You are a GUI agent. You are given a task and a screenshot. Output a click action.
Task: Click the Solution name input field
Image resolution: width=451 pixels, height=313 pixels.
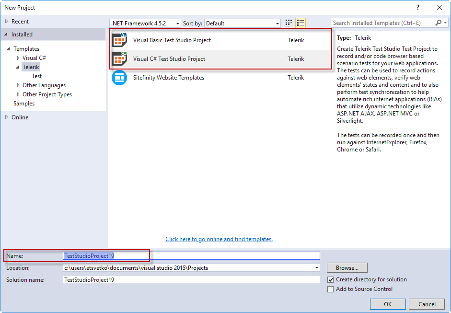(191, 279)
